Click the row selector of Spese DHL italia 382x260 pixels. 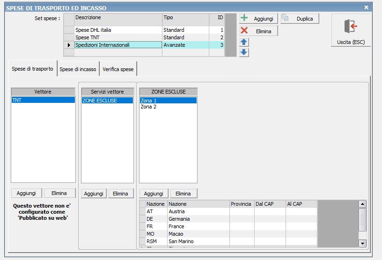(x=69, y=30)
